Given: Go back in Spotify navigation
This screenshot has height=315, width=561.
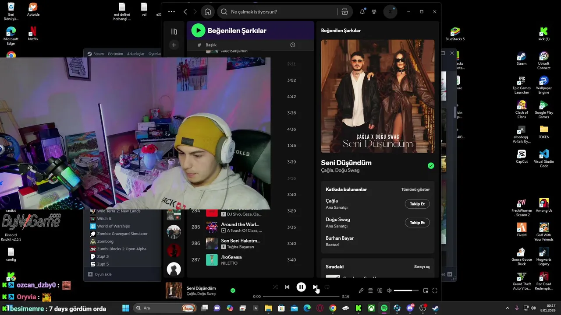Looking at the screenshot, I should (185, 12).
